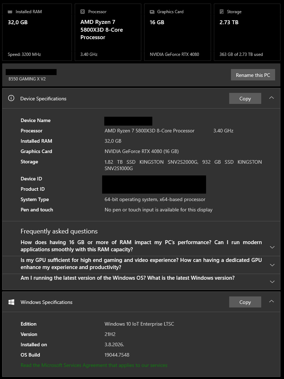The image size is (284, 379).
Task: Click the Device Specifications info icon
Action: tap(11, 98)
